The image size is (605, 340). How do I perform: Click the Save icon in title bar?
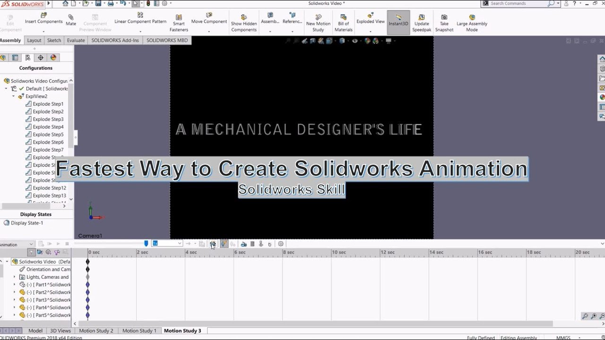coord(98,3)
